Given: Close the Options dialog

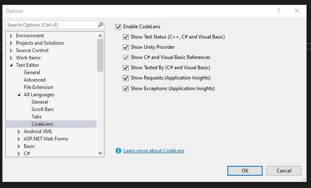Looking at the screenshot, I should click(x=297, y=11).
